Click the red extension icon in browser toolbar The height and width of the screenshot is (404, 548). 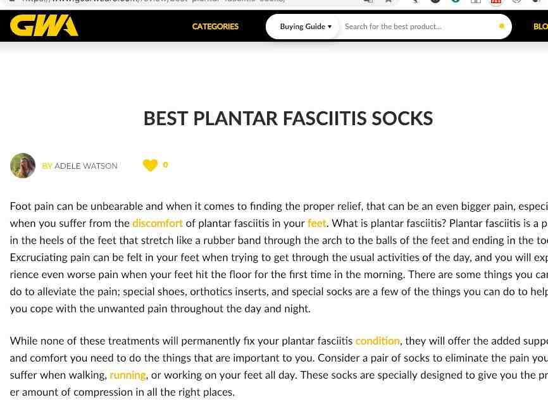tap(496, 1)
